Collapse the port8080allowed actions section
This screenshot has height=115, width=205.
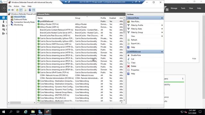[162, 52]
